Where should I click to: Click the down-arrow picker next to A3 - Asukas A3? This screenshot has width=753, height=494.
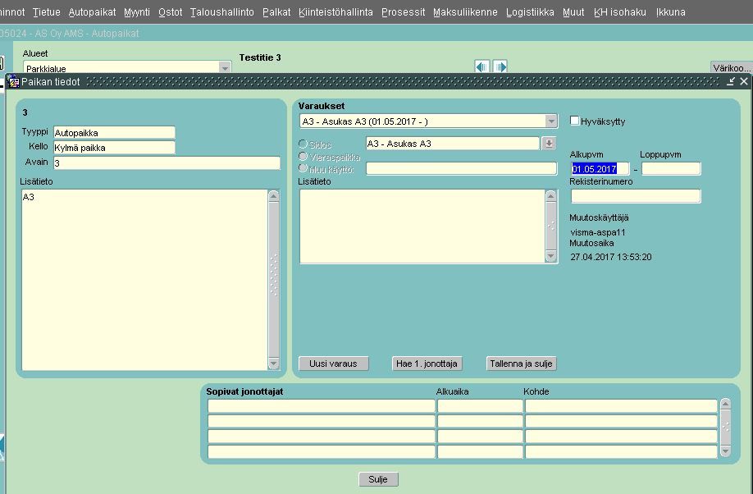(x=549, y=144)
